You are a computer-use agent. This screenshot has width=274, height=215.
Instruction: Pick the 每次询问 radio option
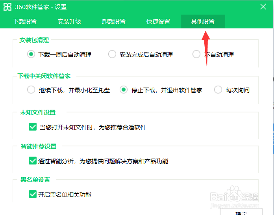pyautogui.click(x=218, y=90)
